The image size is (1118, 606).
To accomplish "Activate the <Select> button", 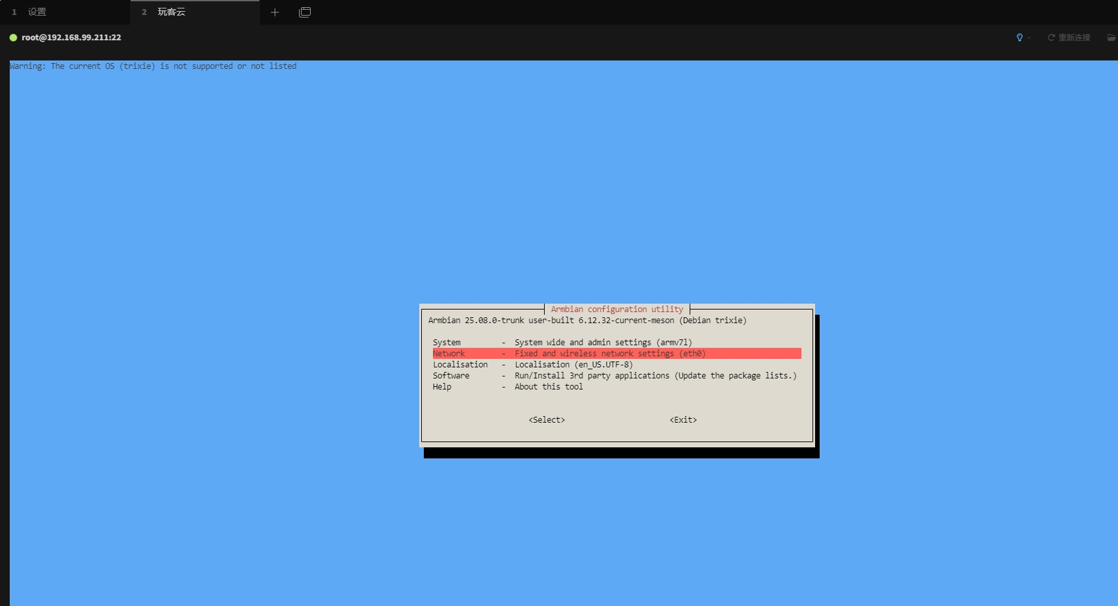I will click(x=547, y=420).
